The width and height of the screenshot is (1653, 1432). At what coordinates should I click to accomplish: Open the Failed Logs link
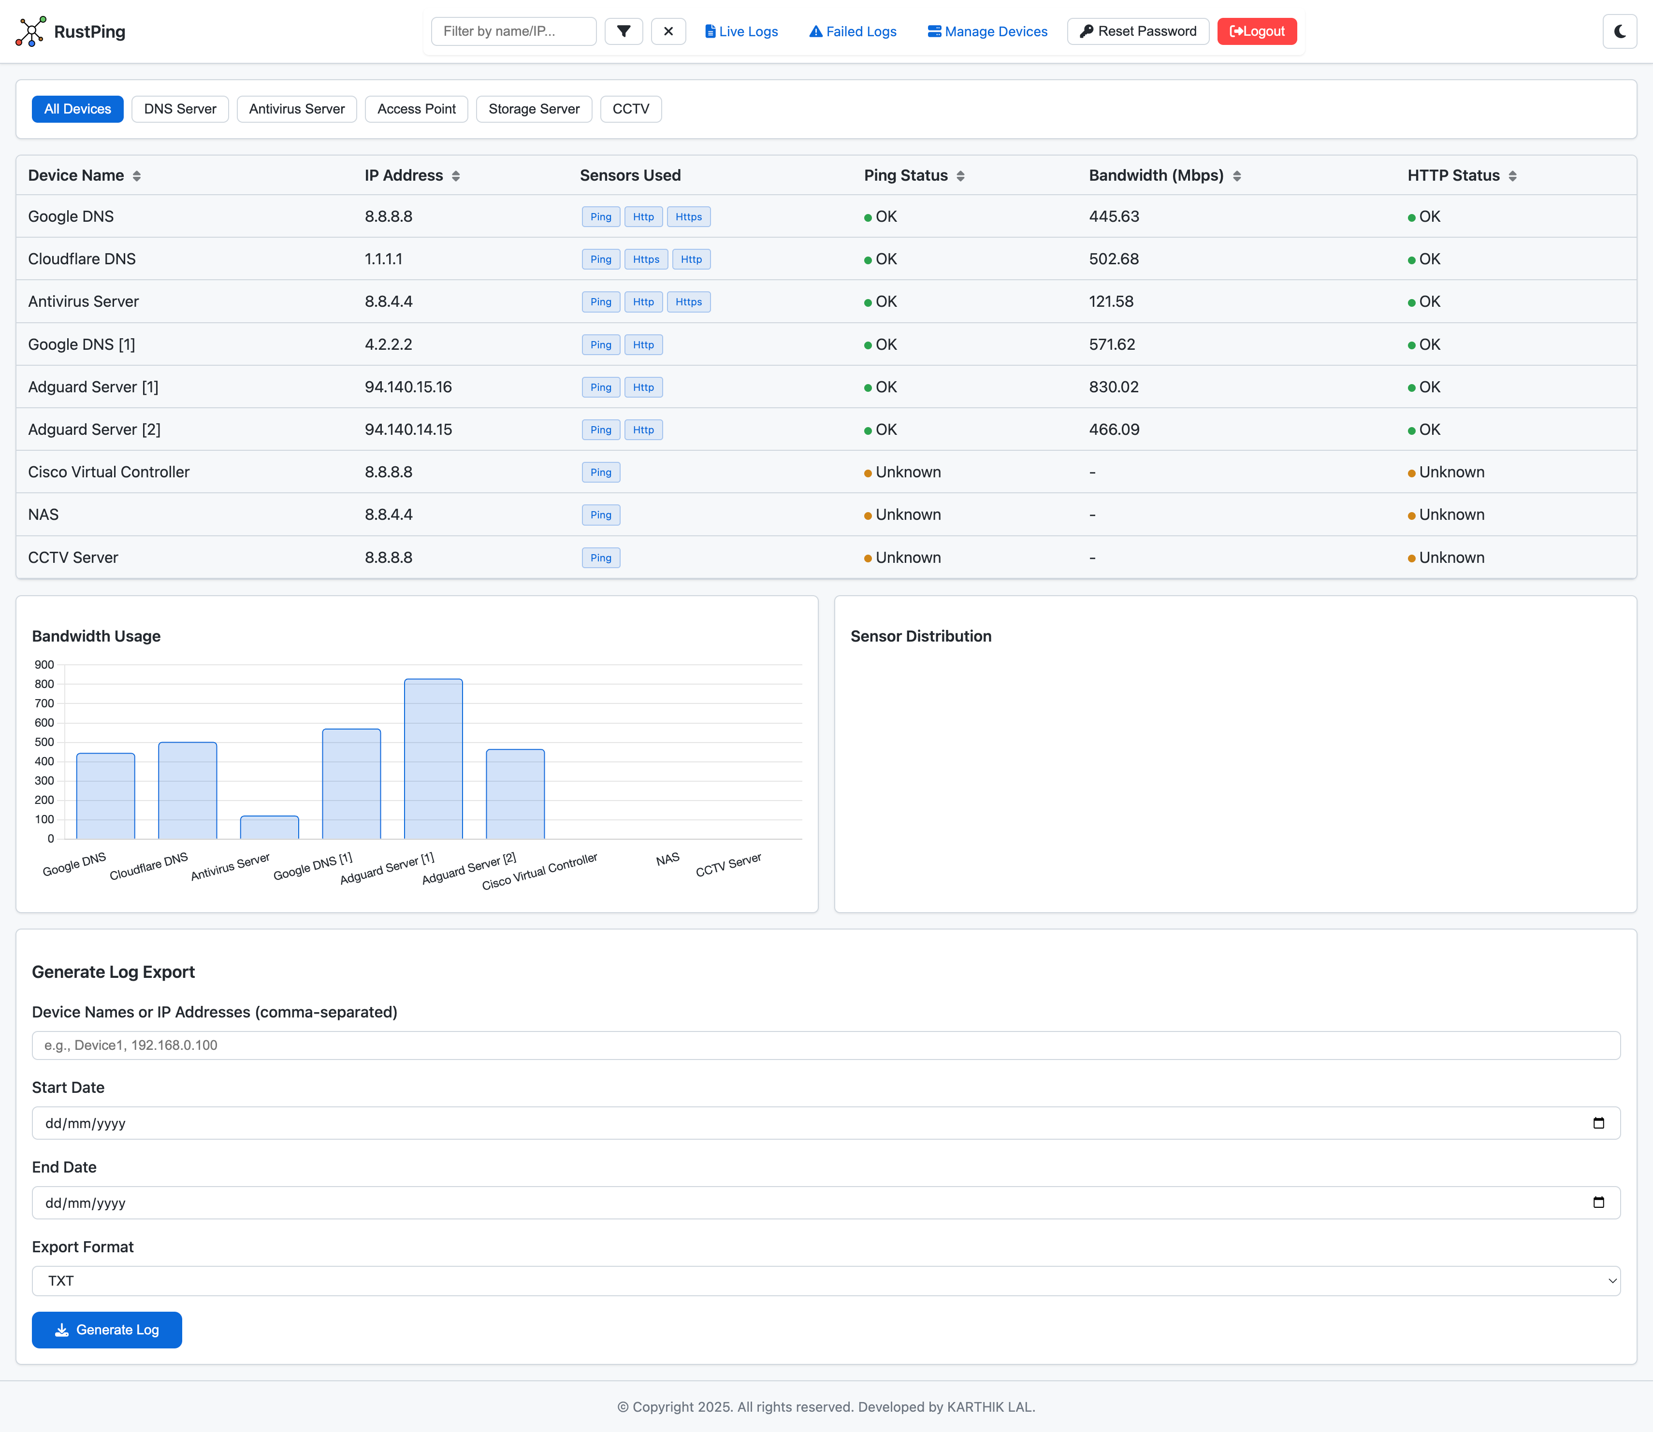852,31
